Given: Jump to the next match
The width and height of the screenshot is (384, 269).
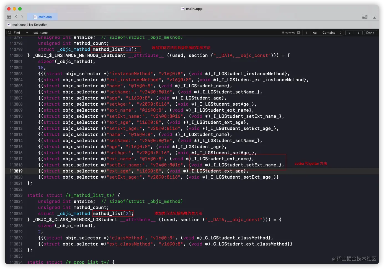Looking at the screenshot, I should pos(358,33).
